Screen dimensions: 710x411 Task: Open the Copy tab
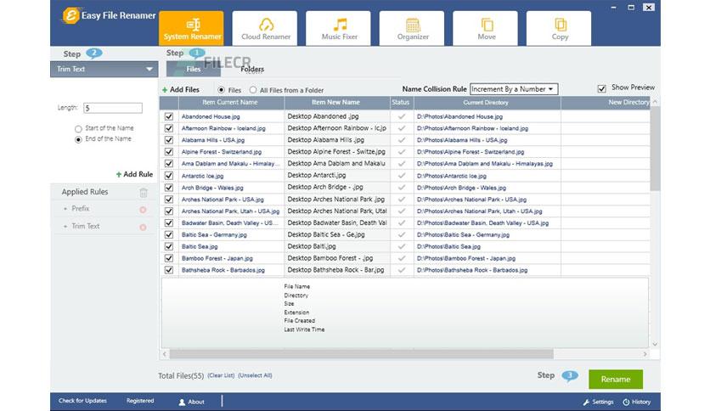559,29
